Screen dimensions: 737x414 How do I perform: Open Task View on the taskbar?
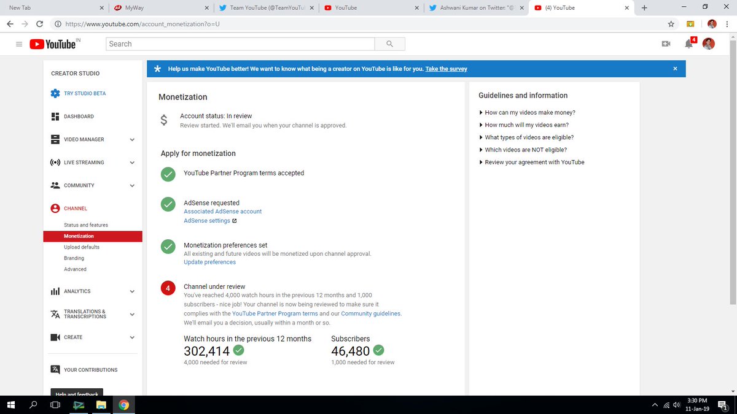(x=55, y=405)
